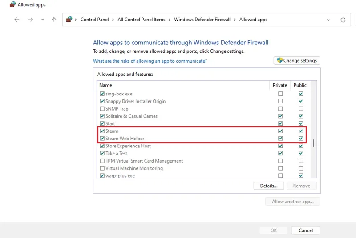Select the Solitaire & Casual Games row text
Viewport: 356px width, 238px height.
(131, 116)
